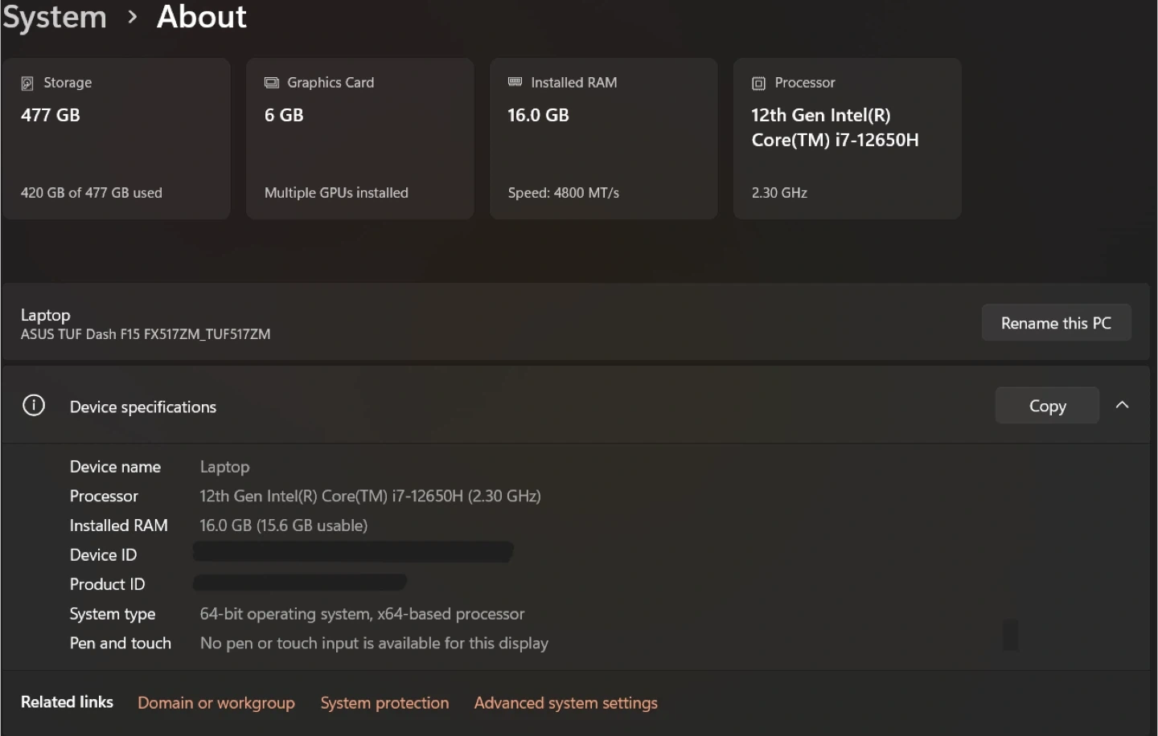Open System protection link
Viewport: 1158px width, 736px height.
tap(384, 703)
